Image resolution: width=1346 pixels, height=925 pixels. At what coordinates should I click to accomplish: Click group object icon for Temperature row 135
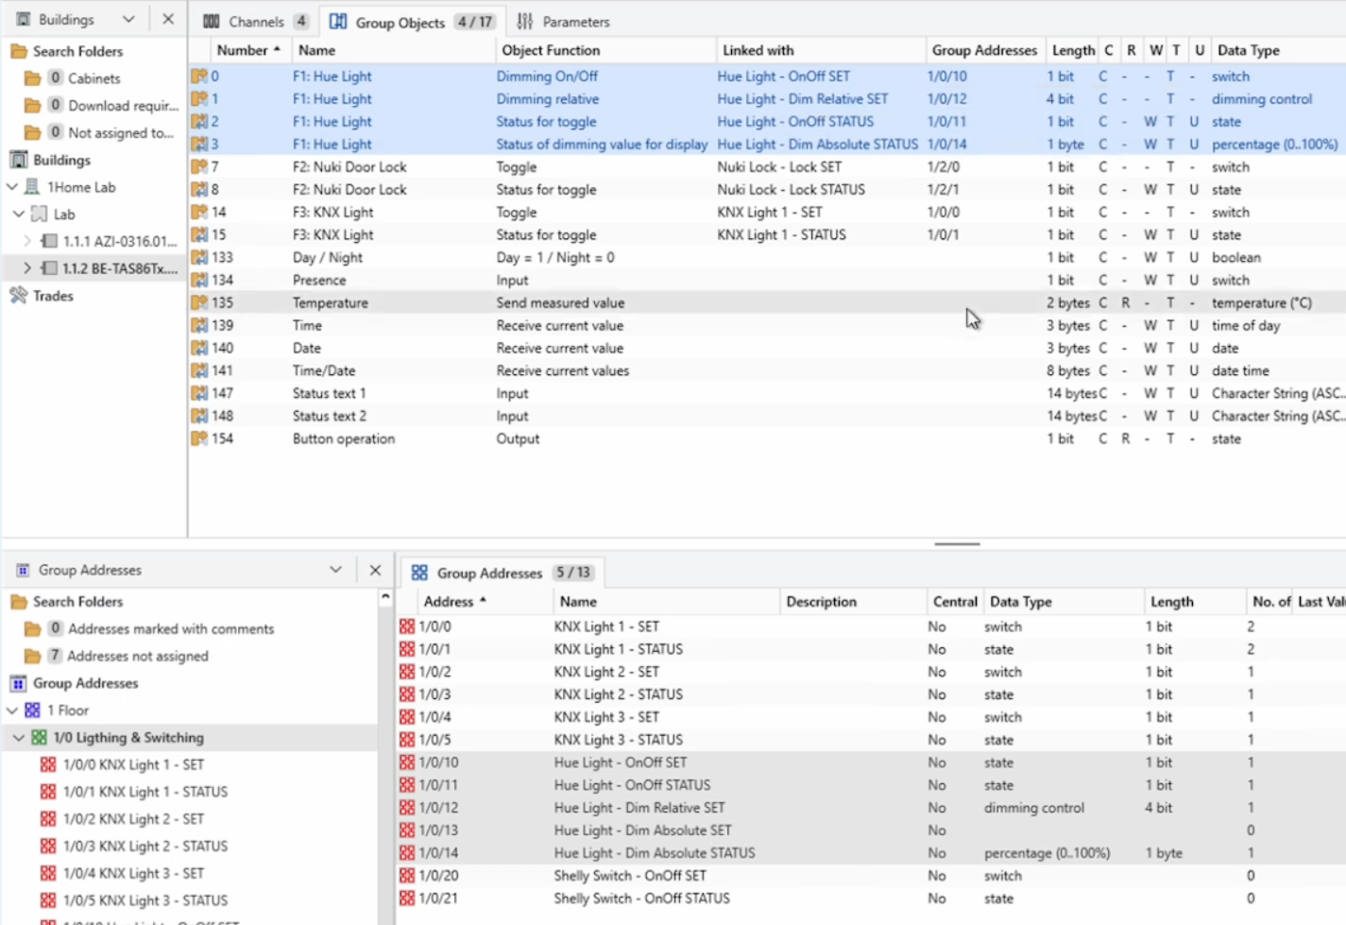point(199,303)
